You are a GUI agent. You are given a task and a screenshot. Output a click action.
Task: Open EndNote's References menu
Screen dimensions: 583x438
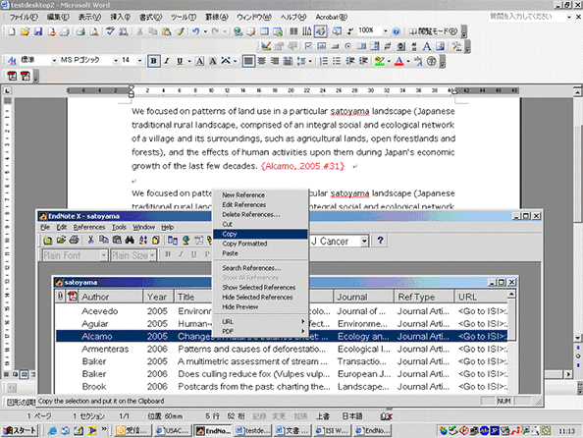(89, 227)
